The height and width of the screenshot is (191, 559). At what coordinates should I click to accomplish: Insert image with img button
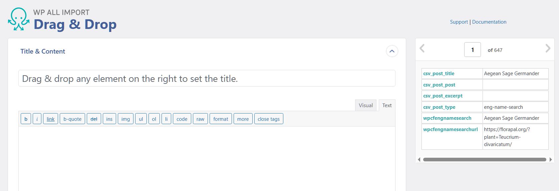pyautogui.click(x=125, y=119)
